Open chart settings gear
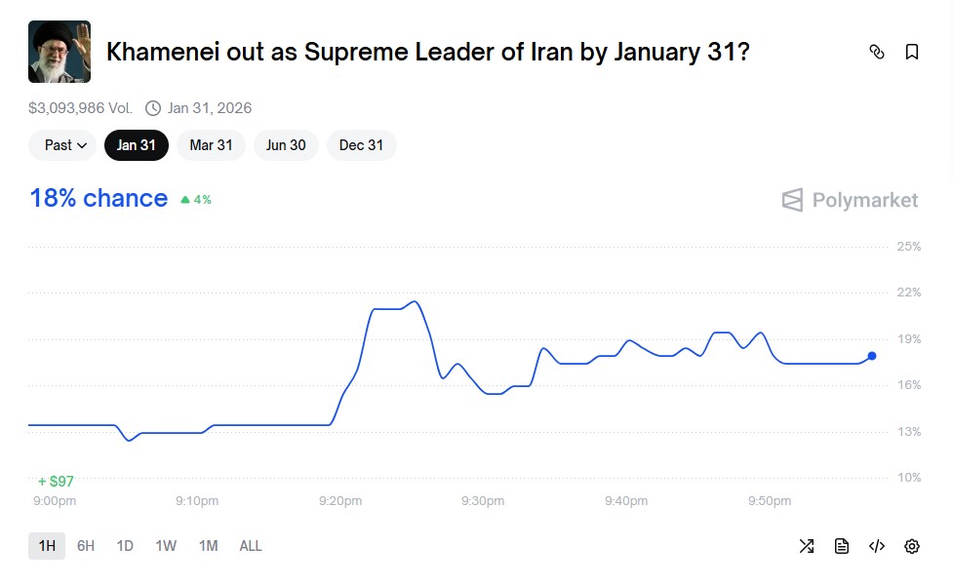Screen dimensions: 953x586 coord(912,546)
